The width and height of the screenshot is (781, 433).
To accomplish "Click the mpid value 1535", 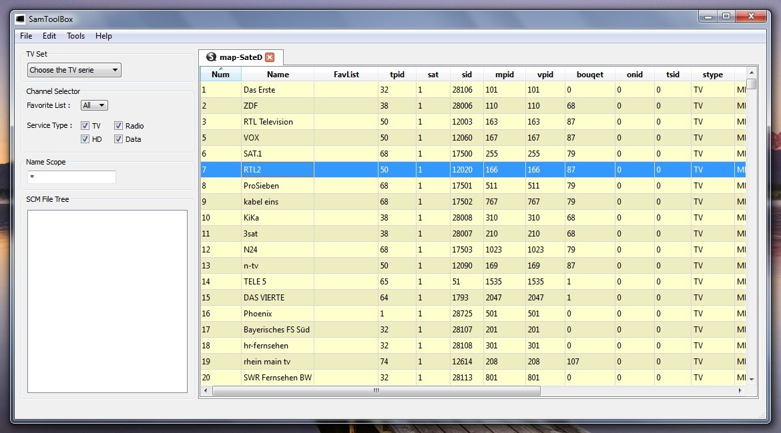I will 493,281.
